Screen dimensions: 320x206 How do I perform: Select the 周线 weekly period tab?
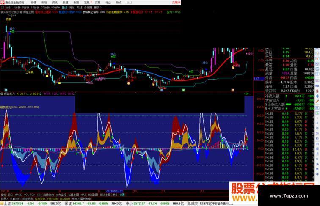point(72,8)
